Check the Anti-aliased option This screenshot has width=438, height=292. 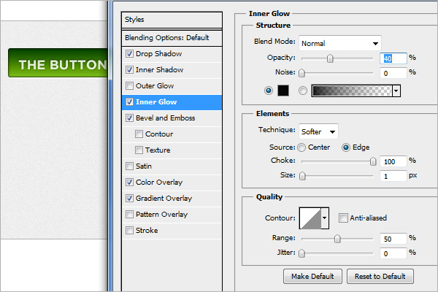pos(343,218)
